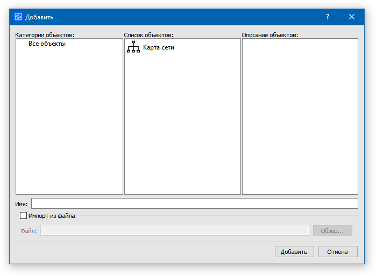The height and width of the screenshot is (276, 376).
Task: Click empty space in the "Категории объектов" list
Action: pos(69,124)
